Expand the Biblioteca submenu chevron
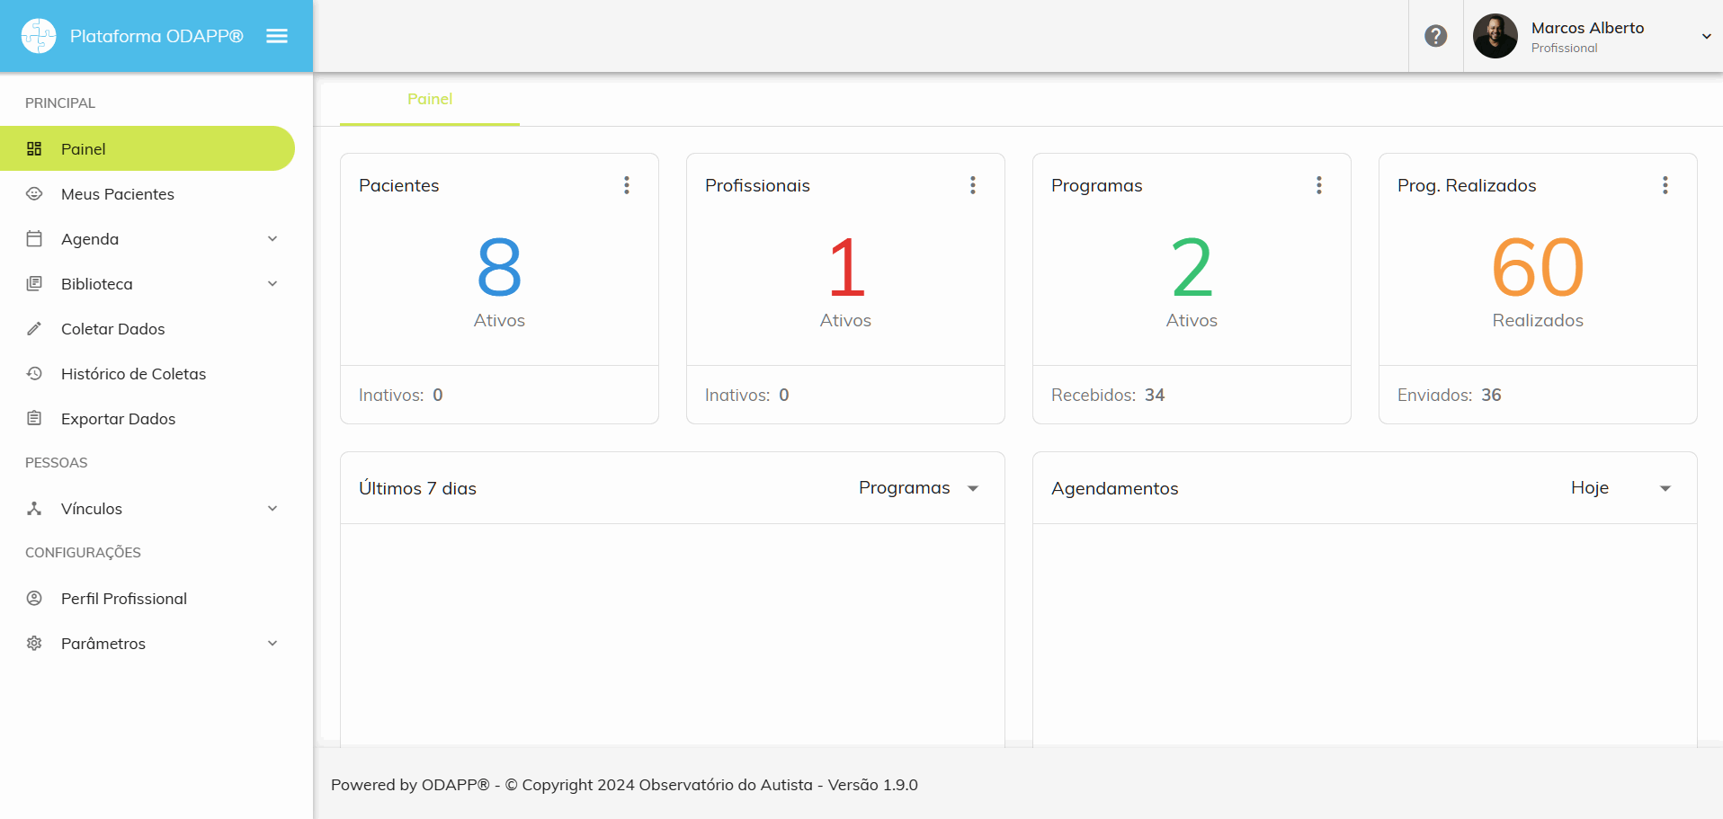 pos(272,283)
